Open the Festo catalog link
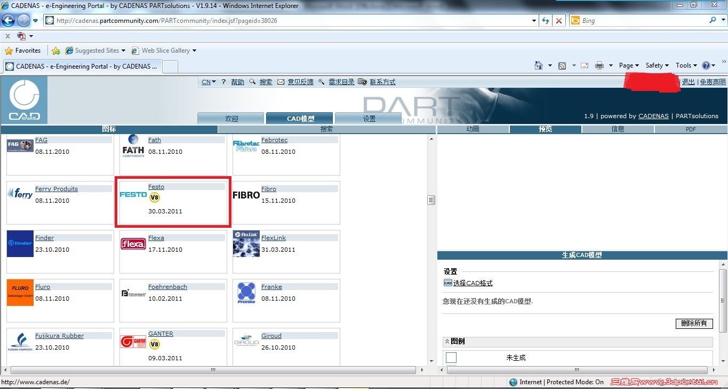The width and height of the screenshot is (728, 389). click(x=156, y=187)
